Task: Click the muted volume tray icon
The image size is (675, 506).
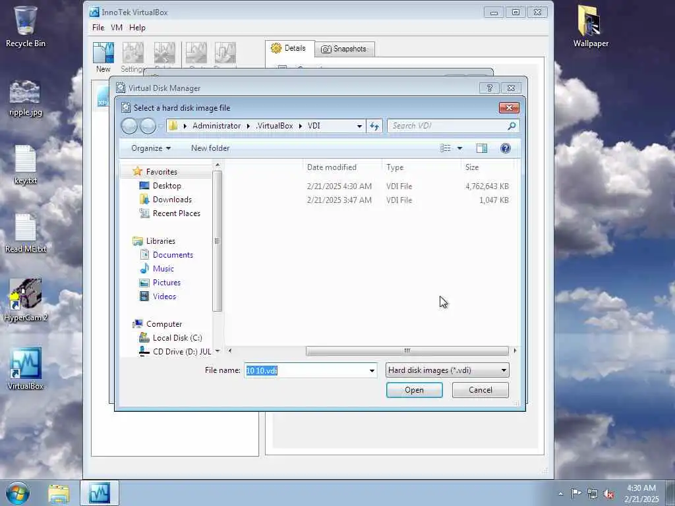Action: point(608,494)
